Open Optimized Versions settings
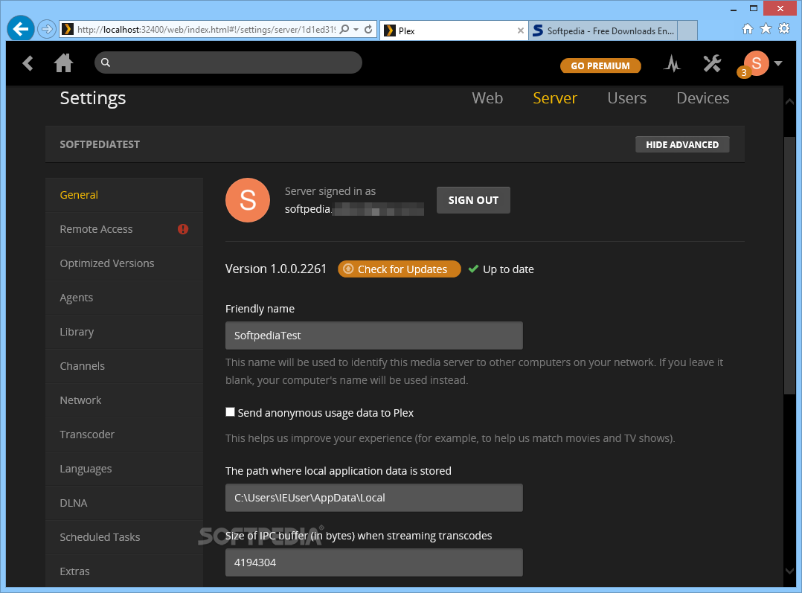Viewport: 802px width, 593px height. [x=124, y=263]
